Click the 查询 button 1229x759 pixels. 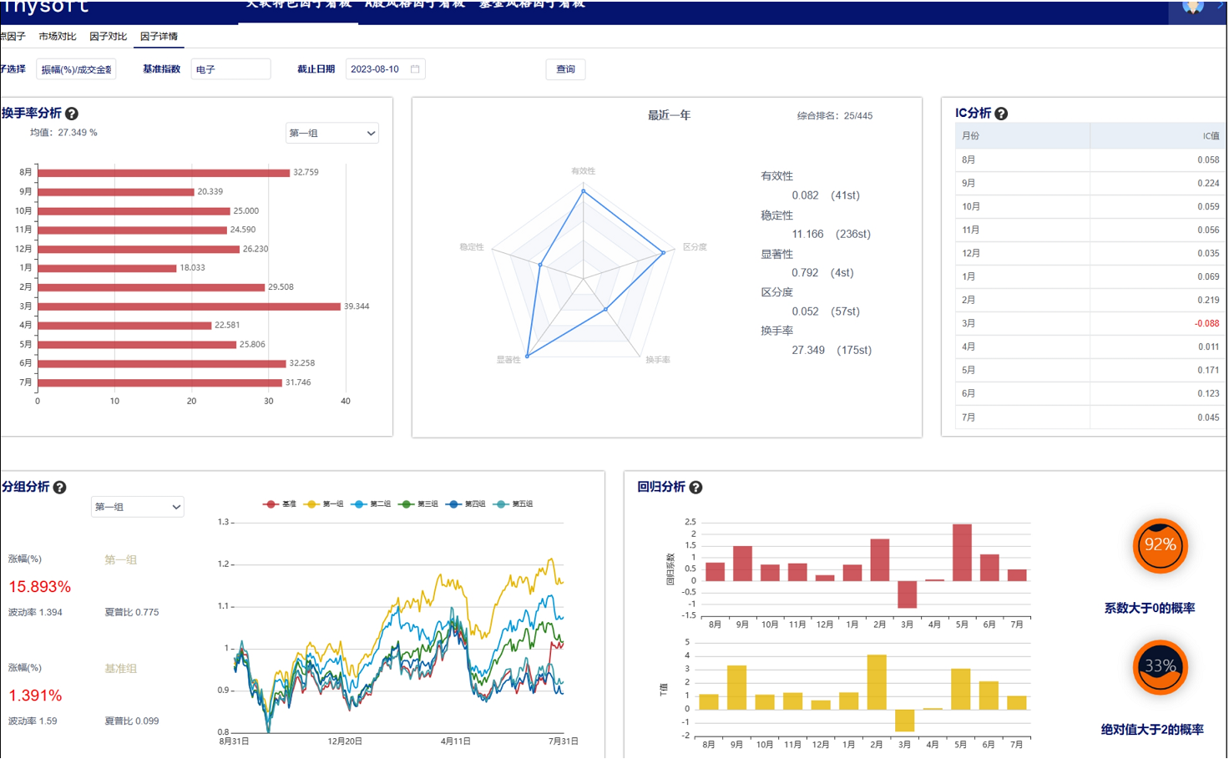(565, 69)
